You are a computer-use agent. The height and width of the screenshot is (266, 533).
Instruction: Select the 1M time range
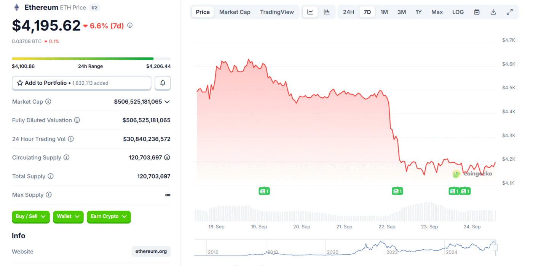click(384, 12)
